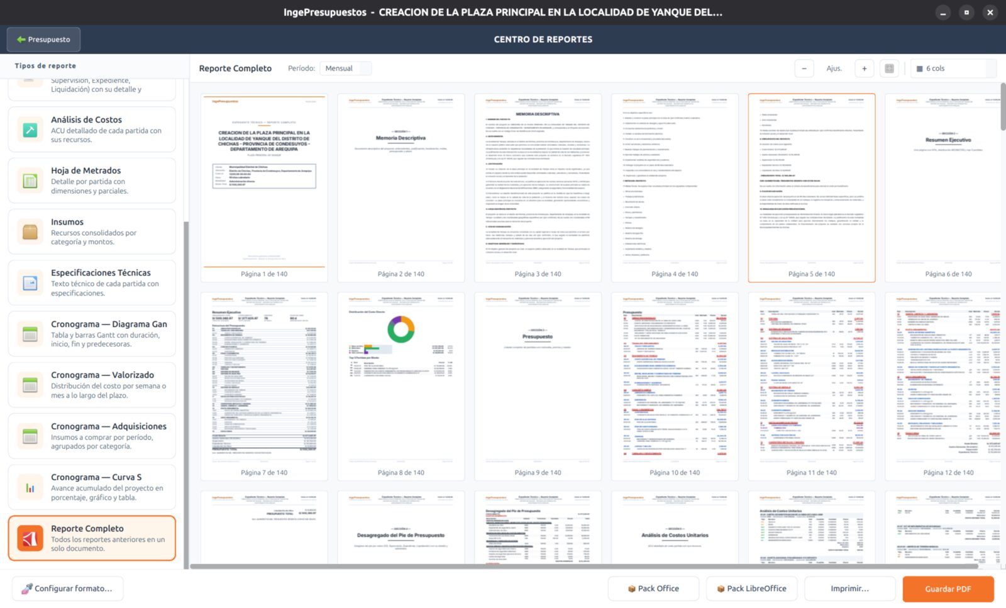The height and width of the screenshot is (608, 1006).
Task: Select the Especificaciones Técnicas report type
Action: tap(92, 283)
